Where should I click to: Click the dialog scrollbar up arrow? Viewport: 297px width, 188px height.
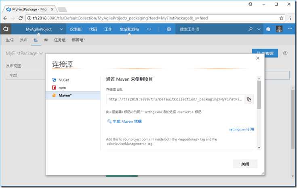coord(259,79)
